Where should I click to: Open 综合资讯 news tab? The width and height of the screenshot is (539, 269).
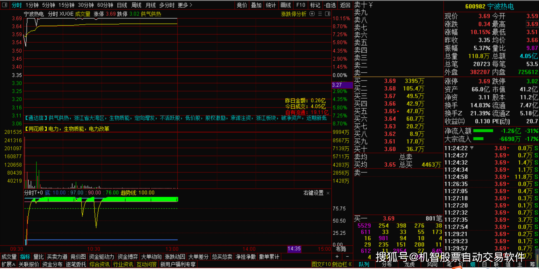pos(99,264)
